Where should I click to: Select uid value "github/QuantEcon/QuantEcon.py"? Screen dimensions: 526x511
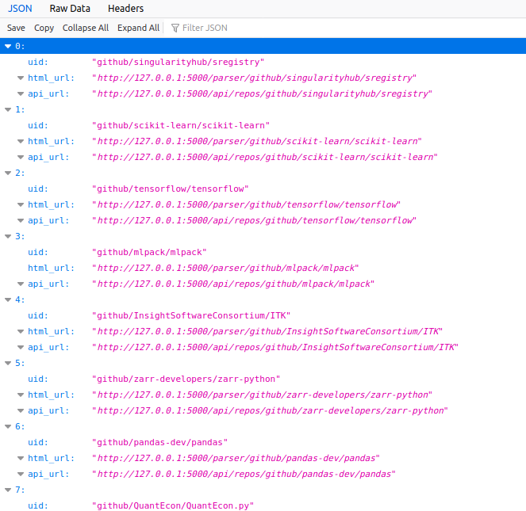click(173, 505)
